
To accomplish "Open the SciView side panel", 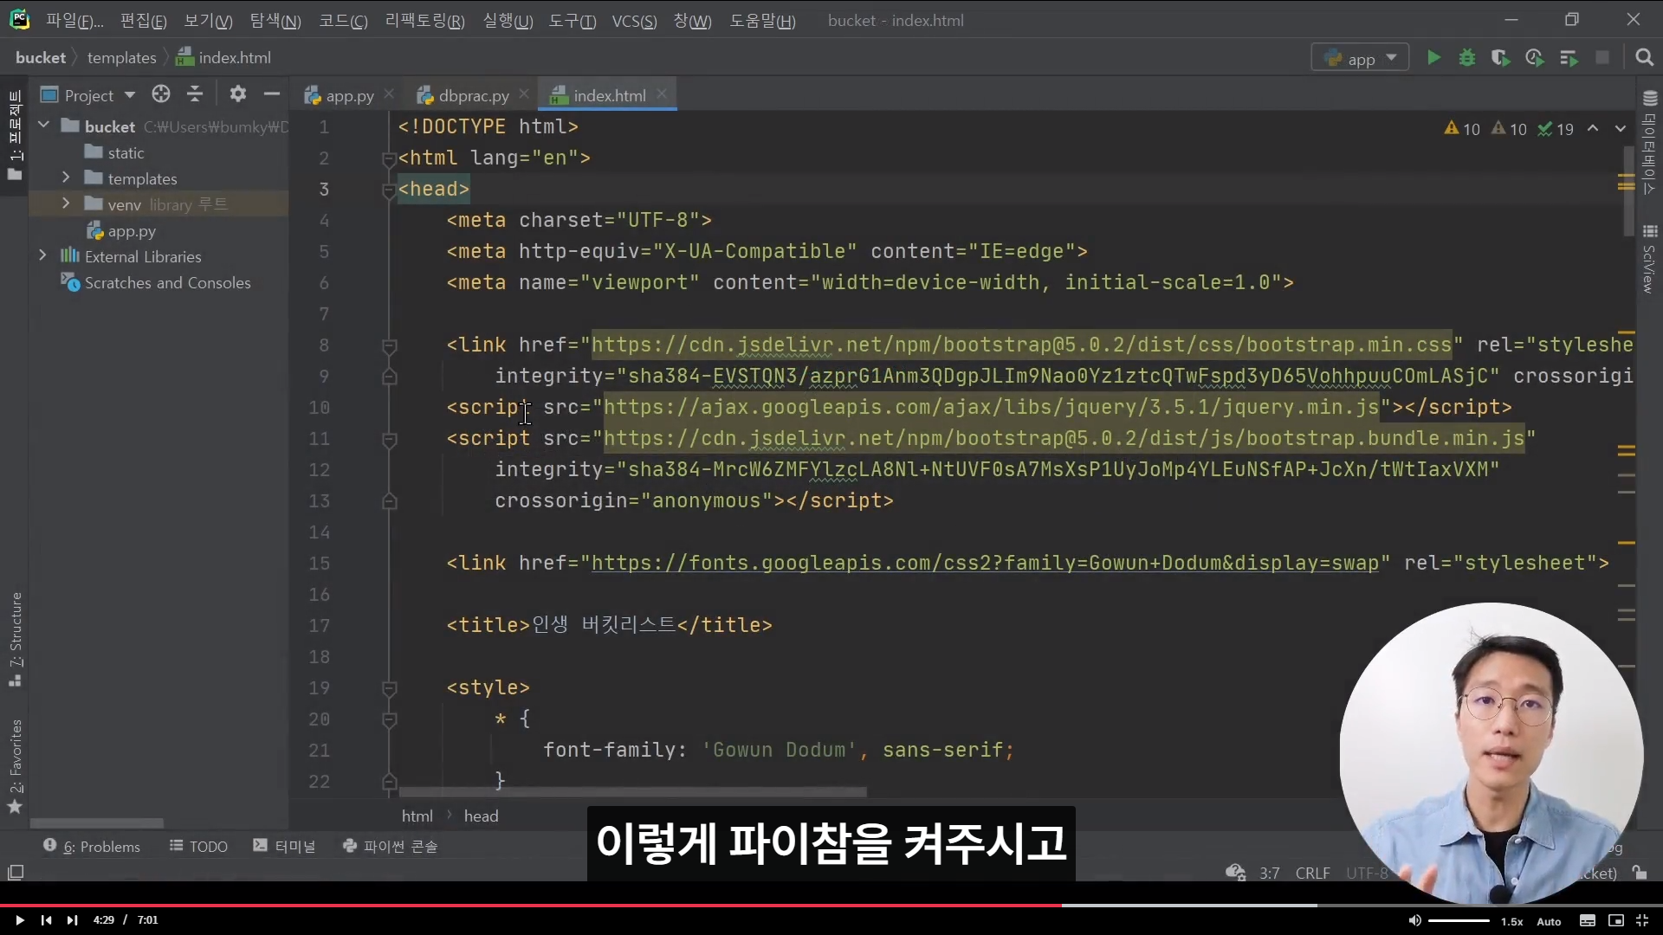I will pos(1650,260).
